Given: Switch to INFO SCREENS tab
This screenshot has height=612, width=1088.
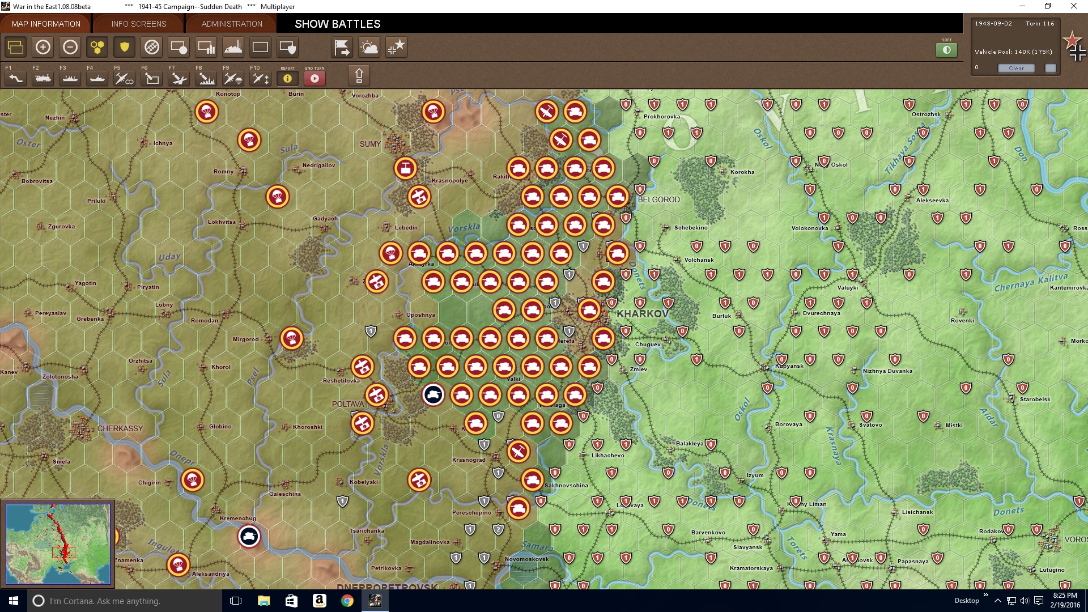Looking at the screenshot, I should [x=139, y=24].
